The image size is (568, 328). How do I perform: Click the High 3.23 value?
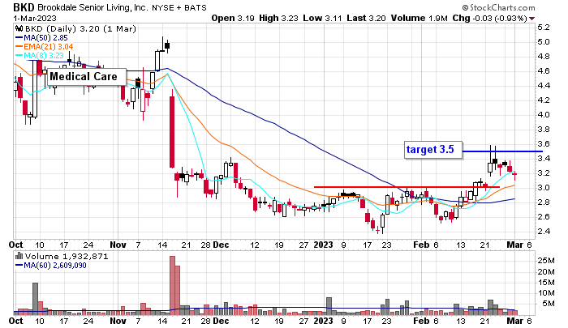(x=278, y=18)
